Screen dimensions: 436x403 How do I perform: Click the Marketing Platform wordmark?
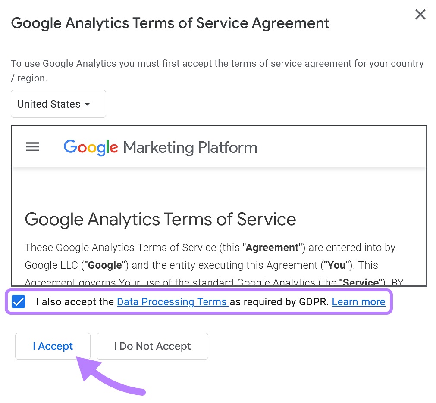pos(190,147)
